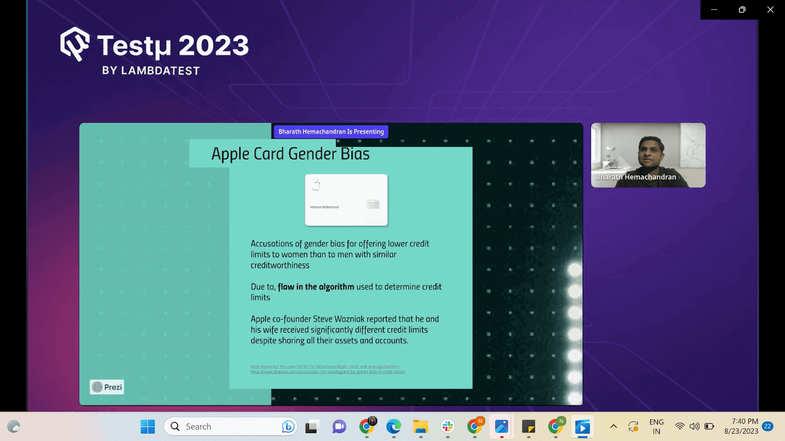The image size is (785, 441).
Task: Click the 'Apple Card Gender Bias' slide title
Action: [x=290, y=154]
